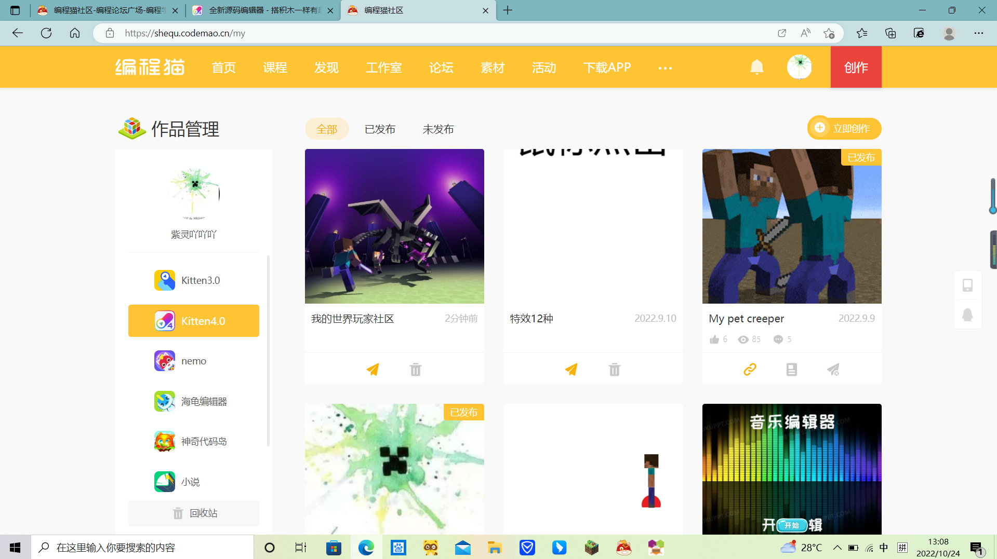Viewport: 997px width, 559px height.
Task: Open the 发现 navigation item
Action: pos(326,67)
